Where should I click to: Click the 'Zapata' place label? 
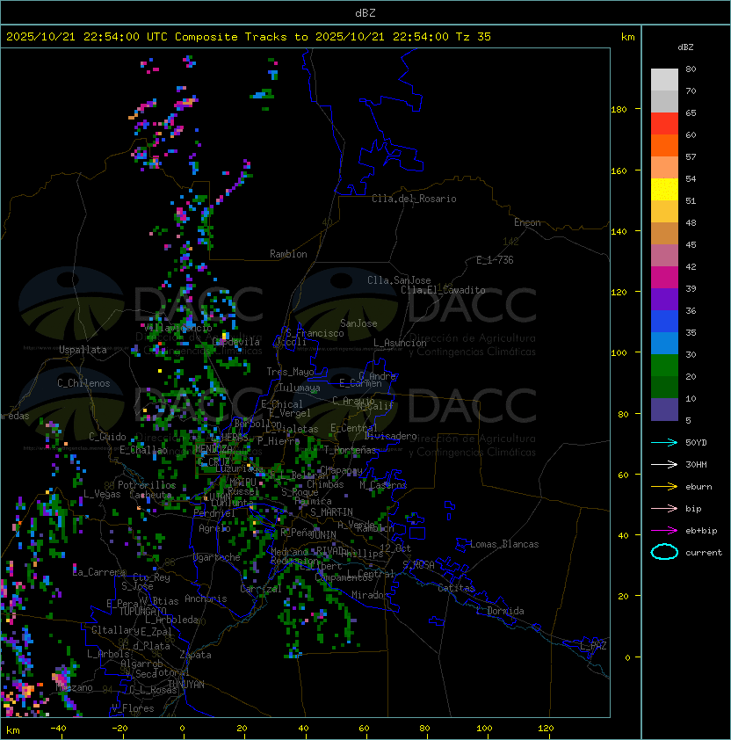click(195, 655)
